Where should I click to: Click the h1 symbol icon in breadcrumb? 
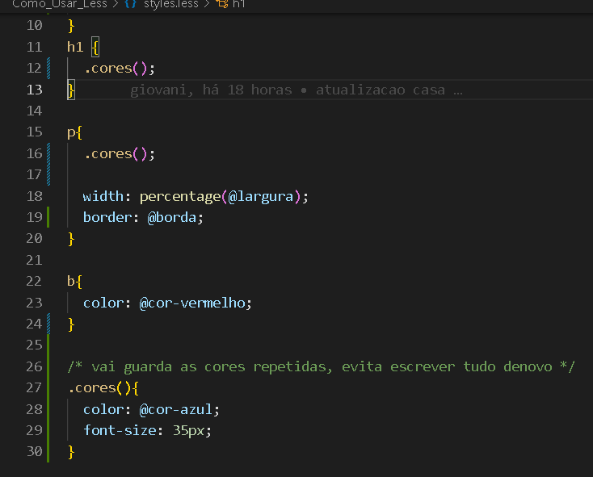pyautogui.click(x=222, y=4)
